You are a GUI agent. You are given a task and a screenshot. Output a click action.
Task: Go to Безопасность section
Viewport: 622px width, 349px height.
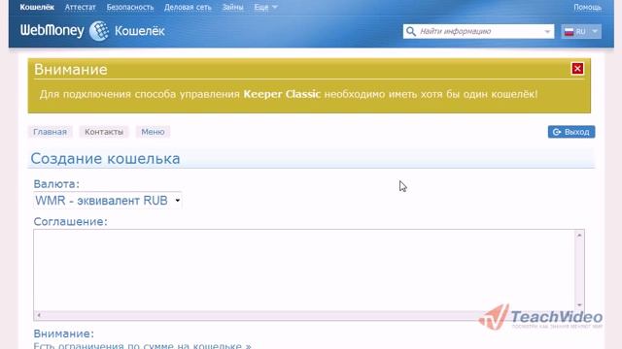click(x=129, y=7)
